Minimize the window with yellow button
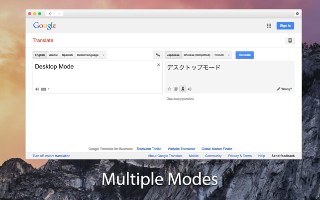 (35, 13)
